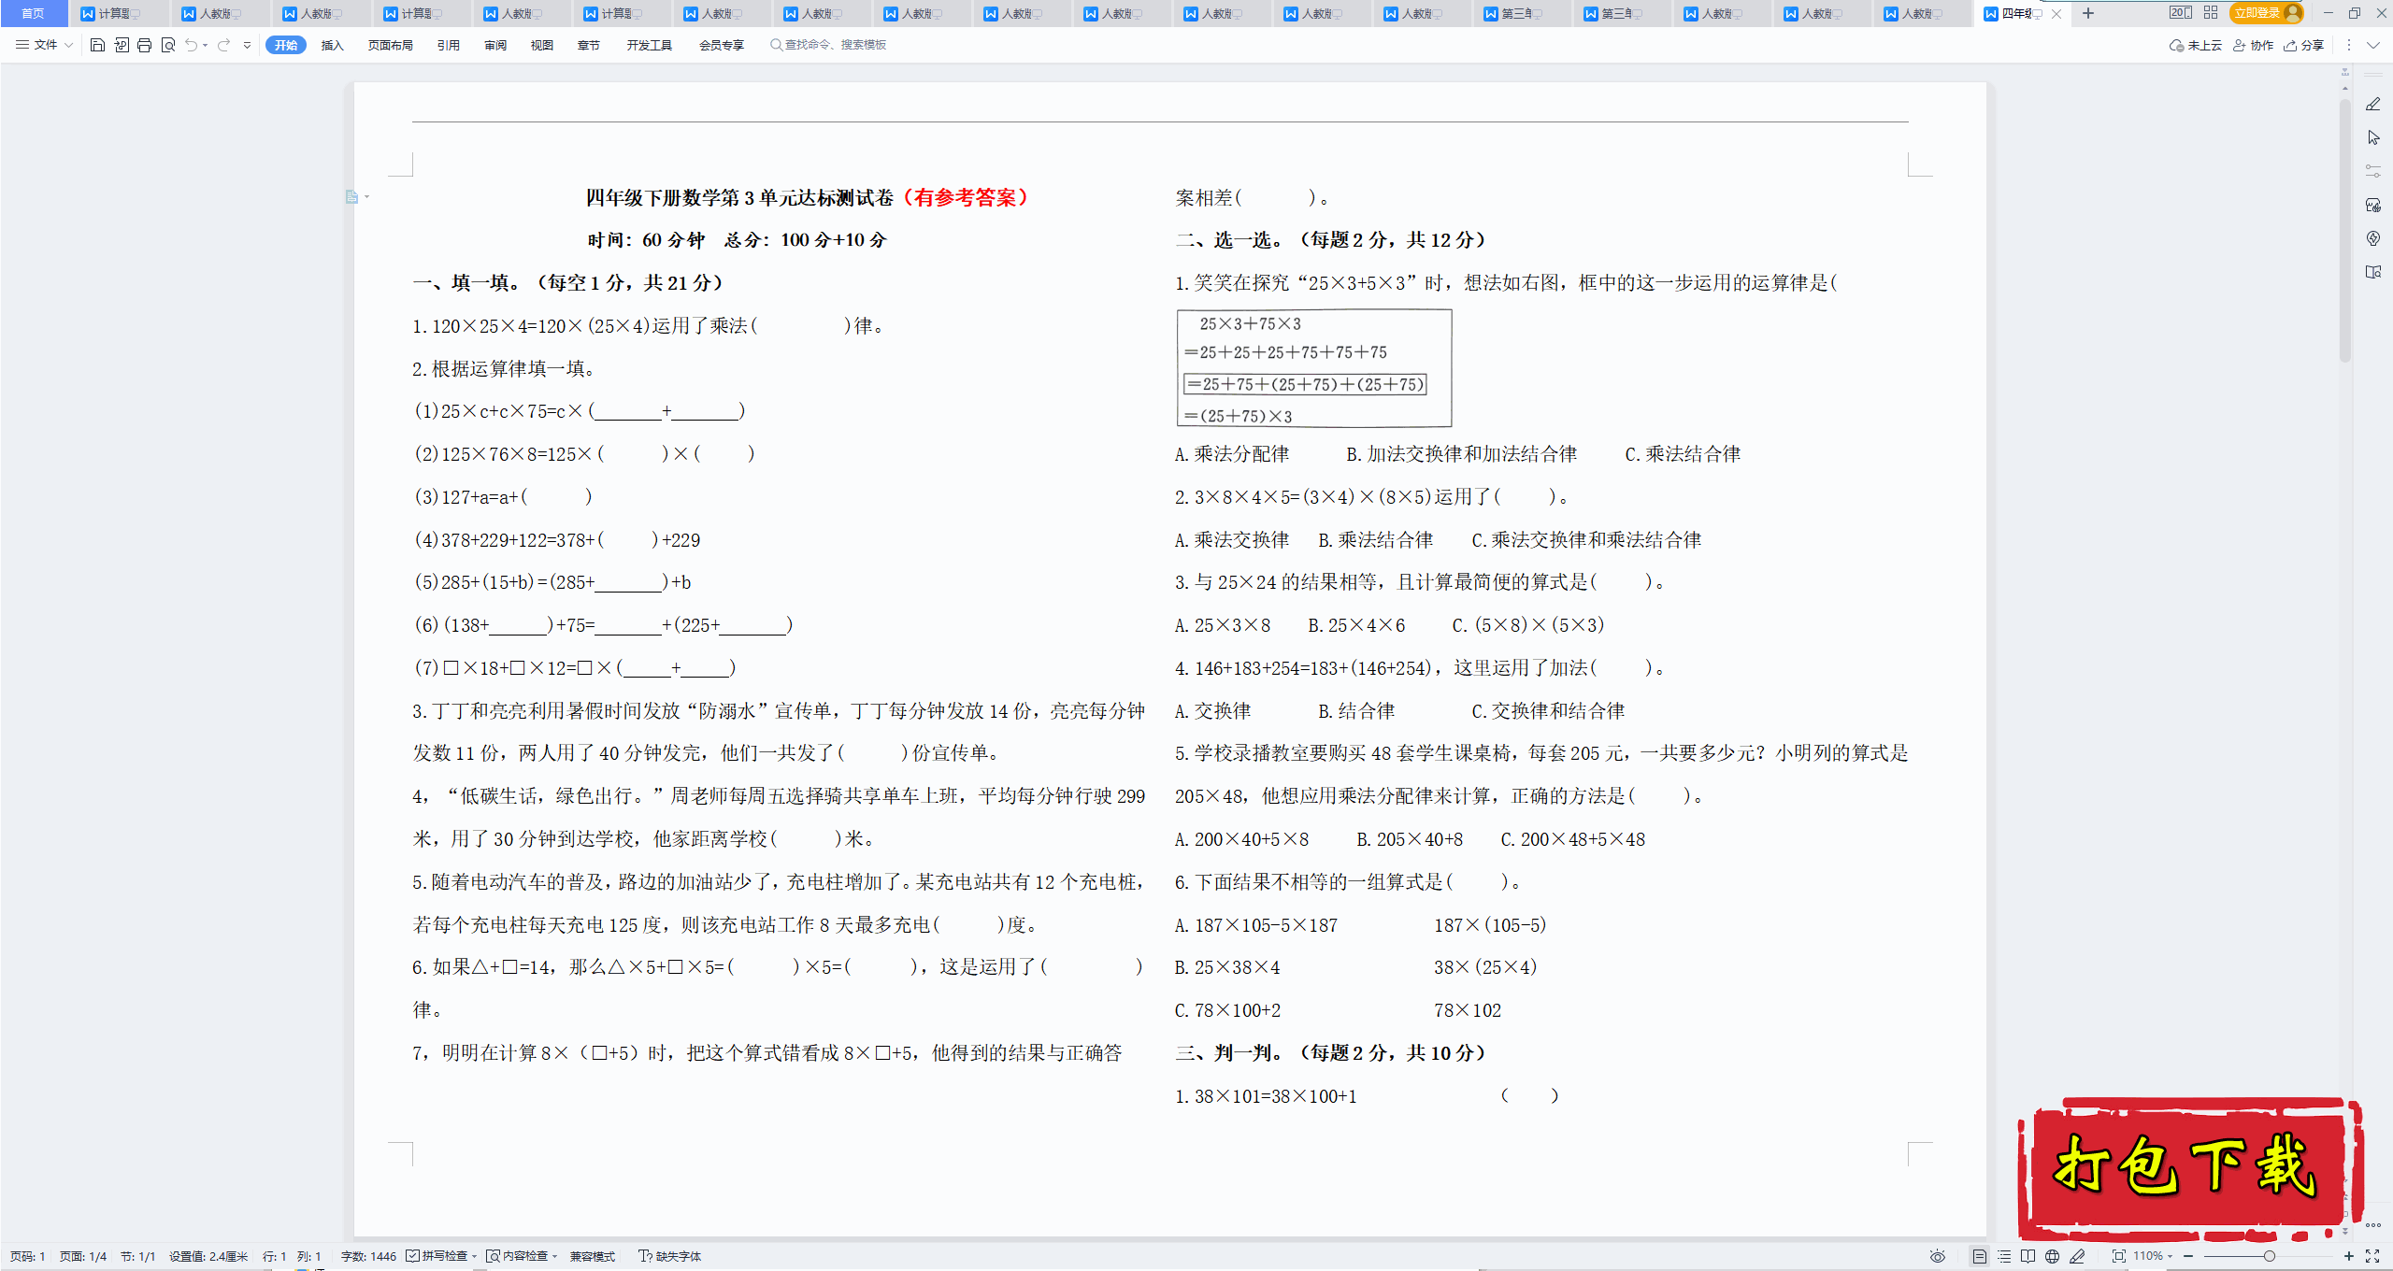
Task: Open the paragraph layout icon beside the title
Action: (x=352, y=197)
